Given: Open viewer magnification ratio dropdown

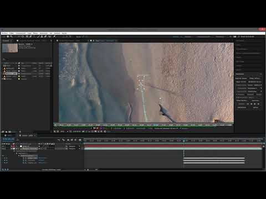Looking at the screenshot, I should point(64,132).
